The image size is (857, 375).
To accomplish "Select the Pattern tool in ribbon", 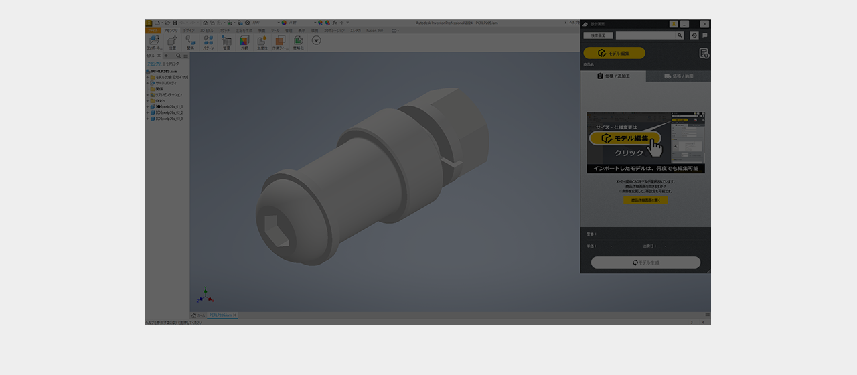I will pyautogui.click(x=208, y=42).
